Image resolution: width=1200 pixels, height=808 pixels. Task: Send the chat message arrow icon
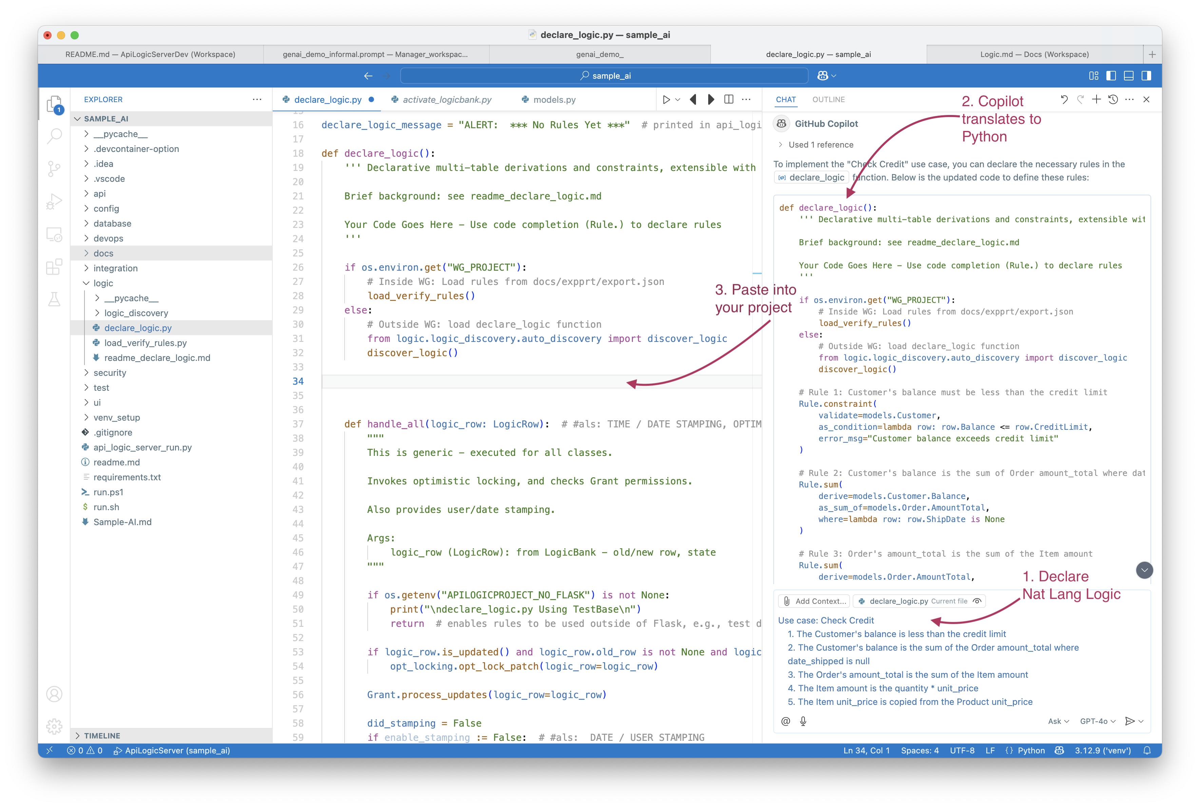coord(1129,722)
